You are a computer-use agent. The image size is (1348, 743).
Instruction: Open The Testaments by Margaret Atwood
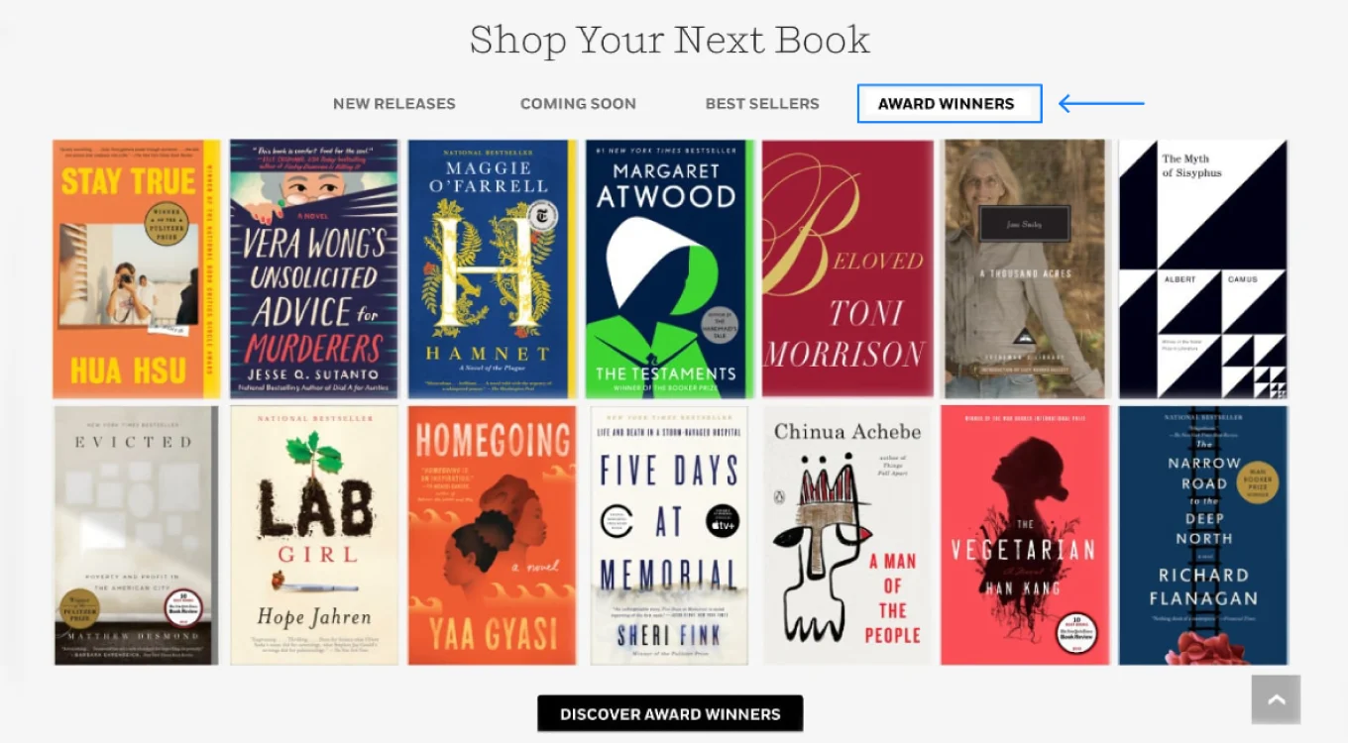[670, 268]
